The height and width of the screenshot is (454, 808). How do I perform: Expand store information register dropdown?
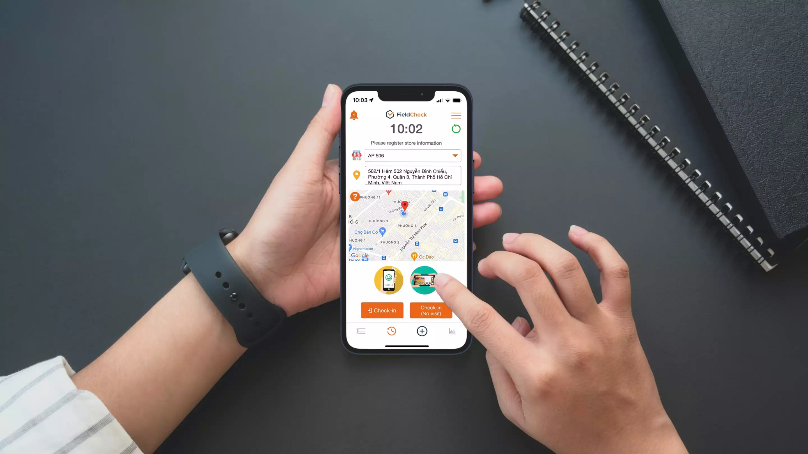455,155
